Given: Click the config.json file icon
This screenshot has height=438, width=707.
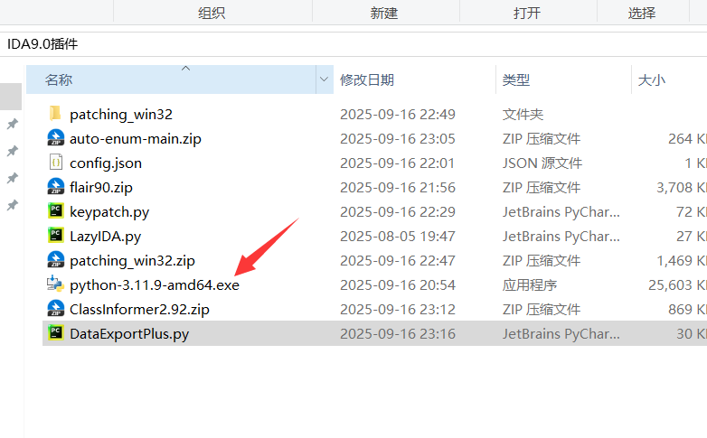Looking at the screenshot, I should tap(55, 163).
